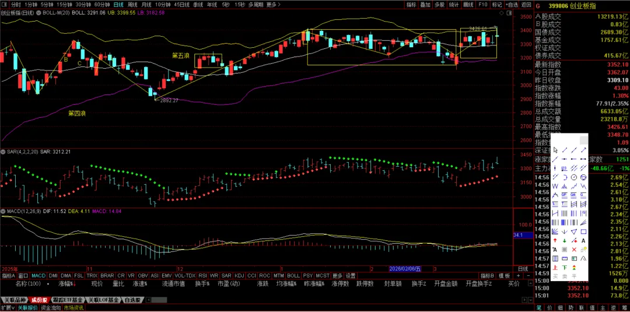Switch chart to 30分钟 period
This screenshot has height=312, width=630.
tap(83, 5)
